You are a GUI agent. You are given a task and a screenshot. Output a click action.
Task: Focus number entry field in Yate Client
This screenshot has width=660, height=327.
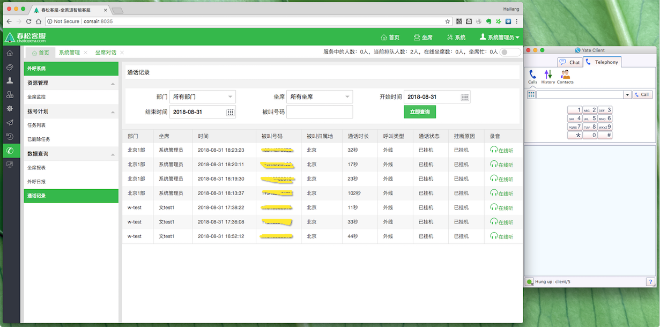[x=580, y=95]
